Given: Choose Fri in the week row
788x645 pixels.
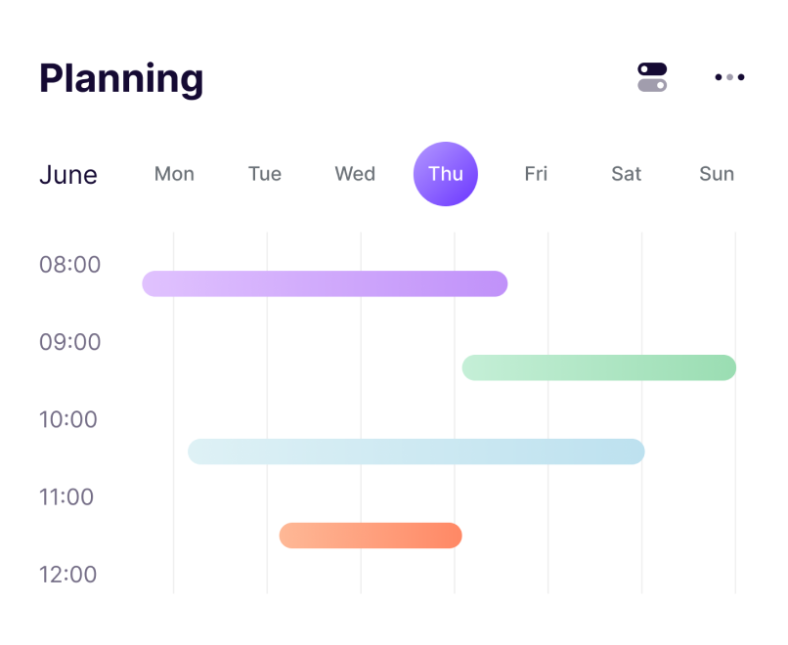Looking at the screenshot, I should pyautogui.click(x=536, y=174).
